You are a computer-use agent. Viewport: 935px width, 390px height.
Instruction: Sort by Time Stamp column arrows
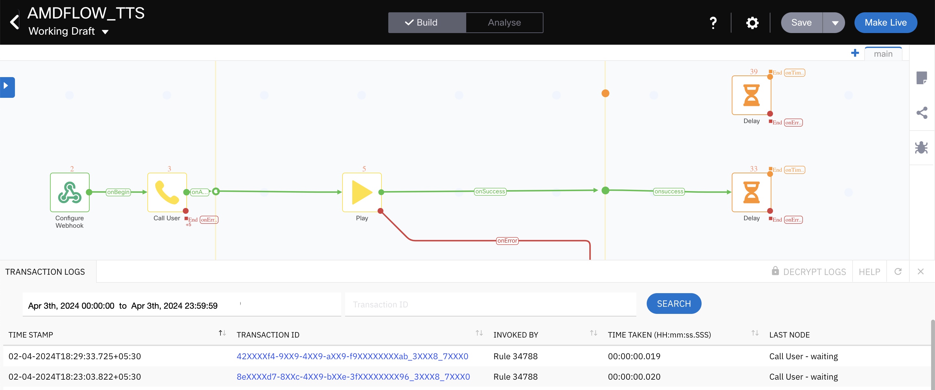point(222,333)
